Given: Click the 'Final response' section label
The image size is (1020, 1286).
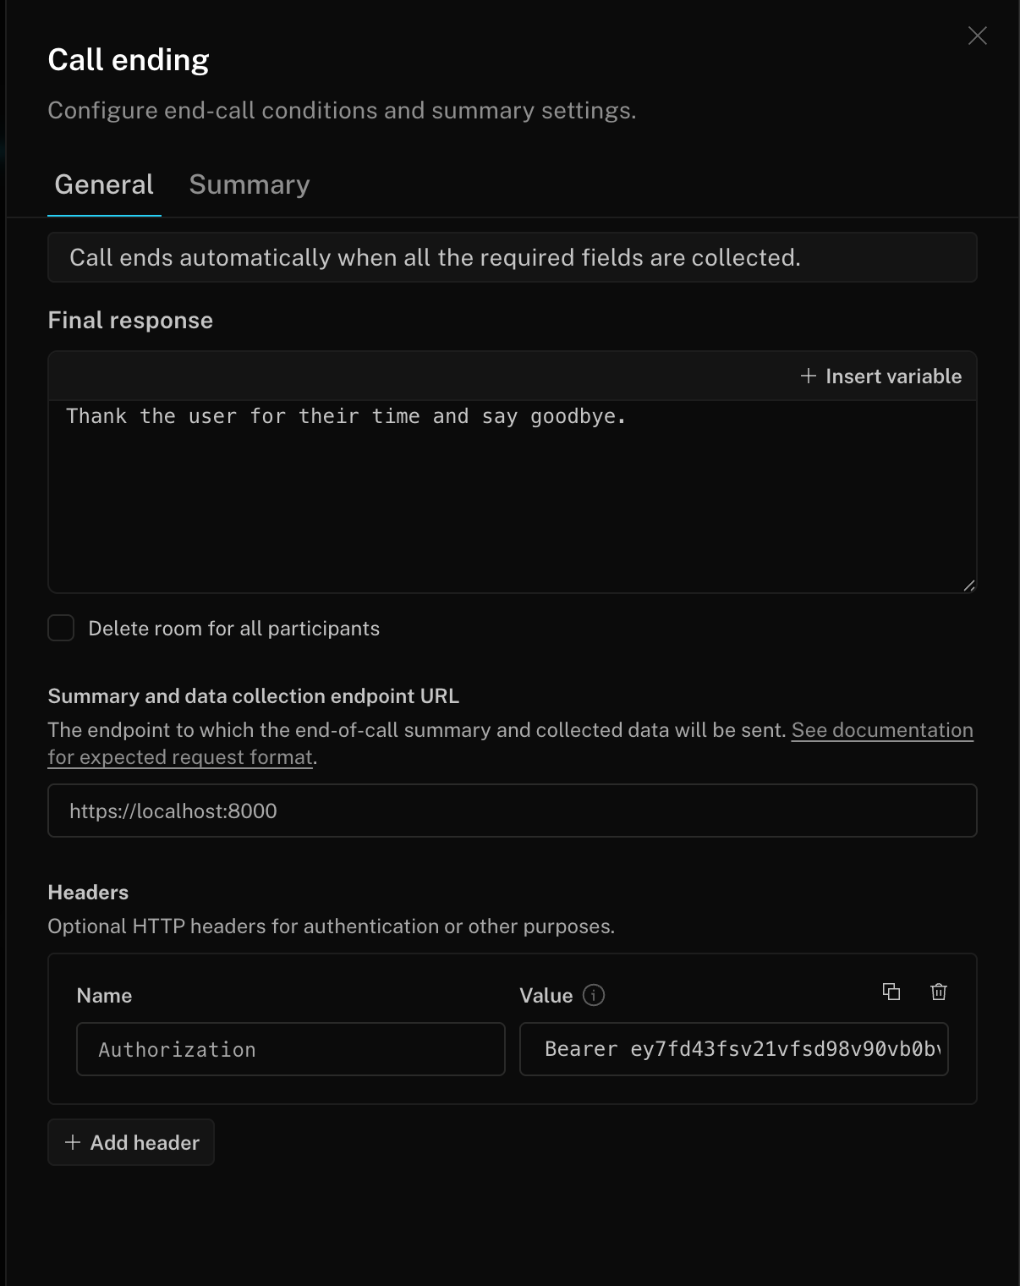Looking at the screenshot, I should point(130,320).
